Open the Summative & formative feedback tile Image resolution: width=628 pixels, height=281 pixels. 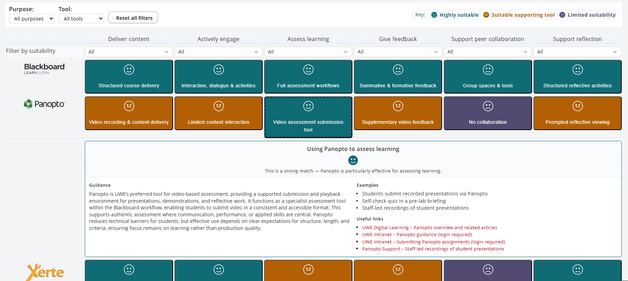[398, 77]
